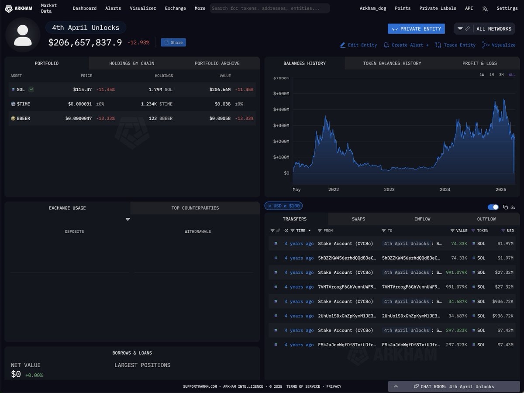Click chain icon on $1.97M Stake Account row
524x393 pixels.
coord(276,244)
